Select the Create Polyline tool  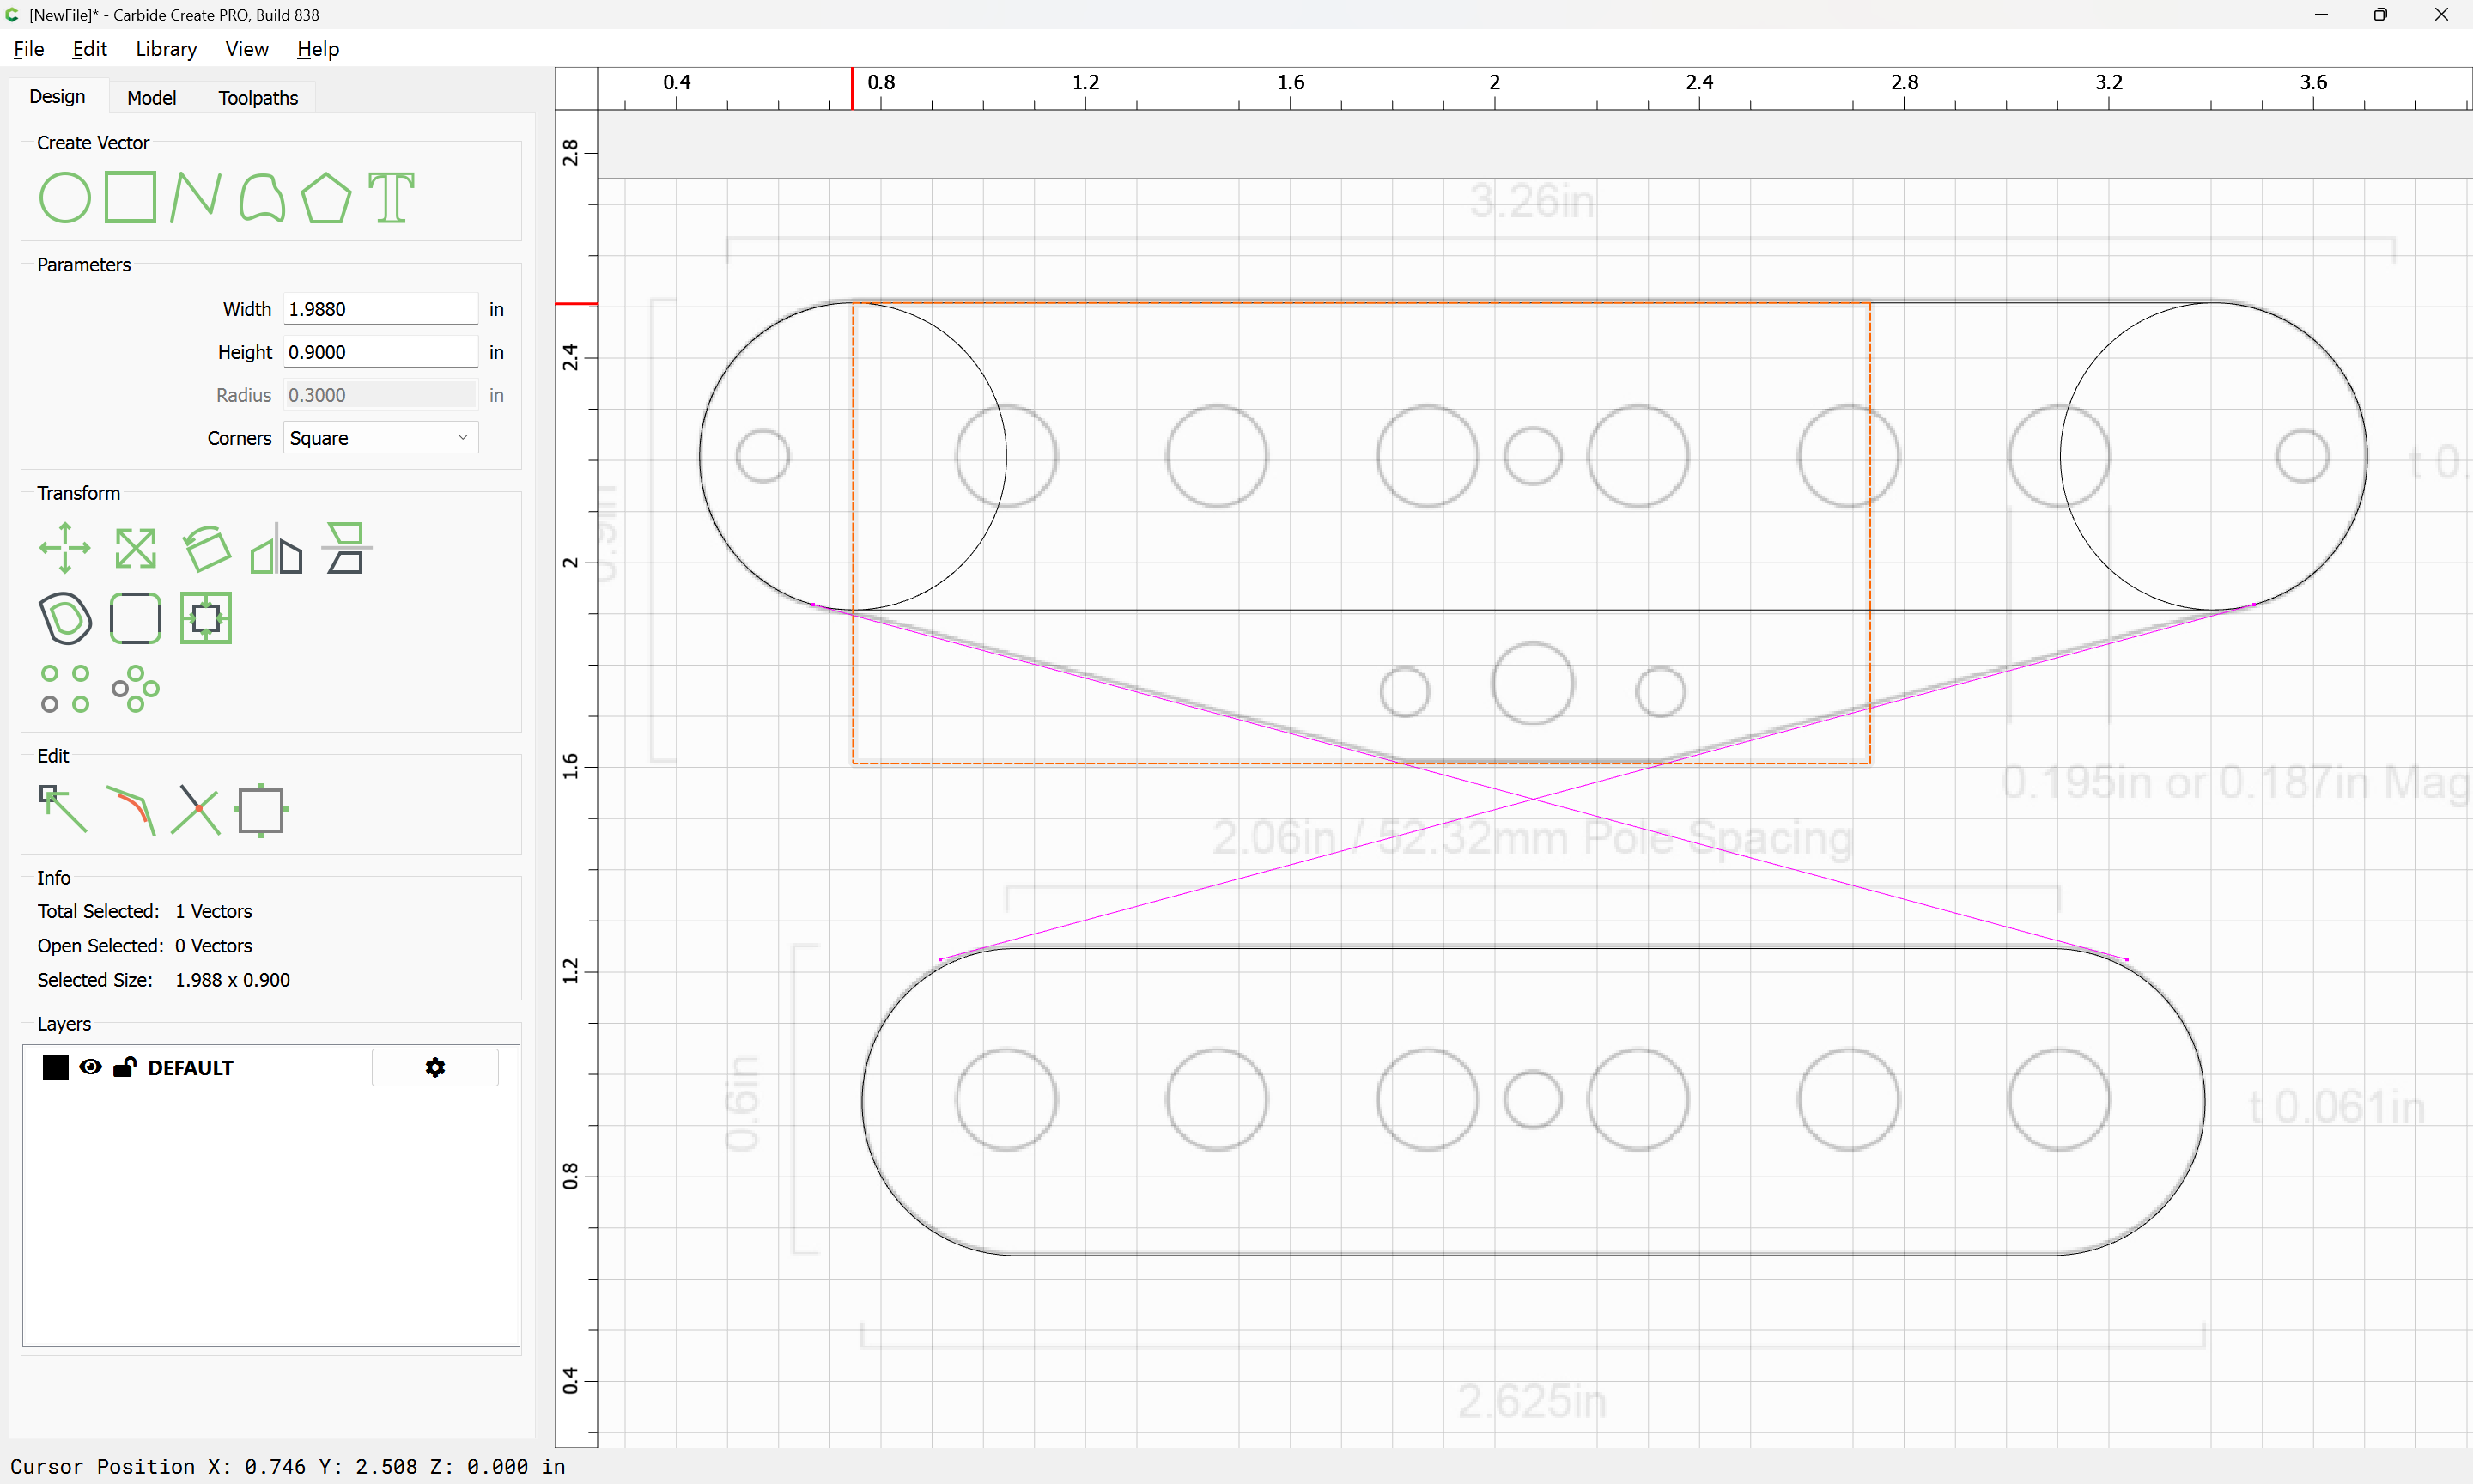[x=196, y=197]
